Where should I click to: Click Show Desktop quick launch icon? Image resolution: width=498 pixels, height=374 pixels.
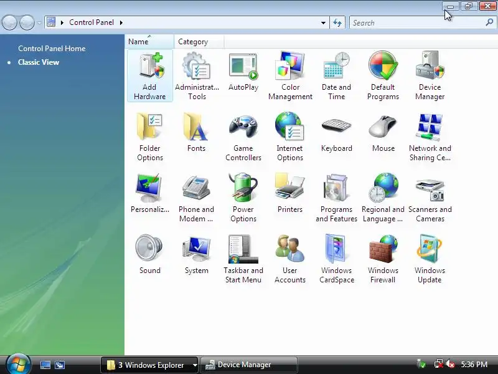[45, 365]
